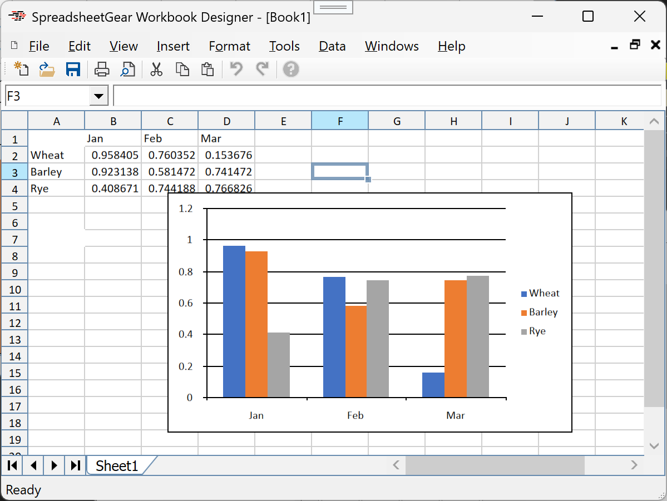Open an existing workbook file
The height and width of the screenshot is (501, 667).
47,69
